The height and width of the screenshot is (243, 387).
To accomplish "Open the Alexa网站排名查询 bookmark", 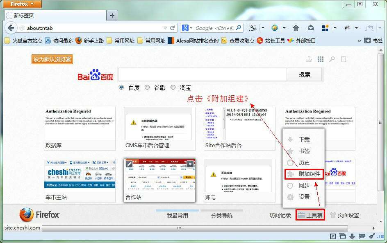I will [x=193, y=40].
